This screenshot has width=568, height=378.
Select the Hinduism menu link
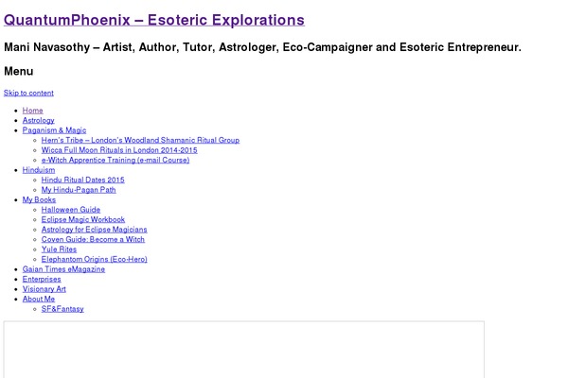pyautogui.click(x=39, y=170)
